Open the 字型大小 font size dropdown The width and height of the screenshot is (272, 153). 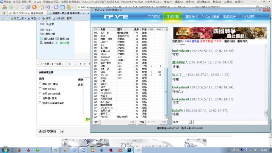click(x=33, y=18)
